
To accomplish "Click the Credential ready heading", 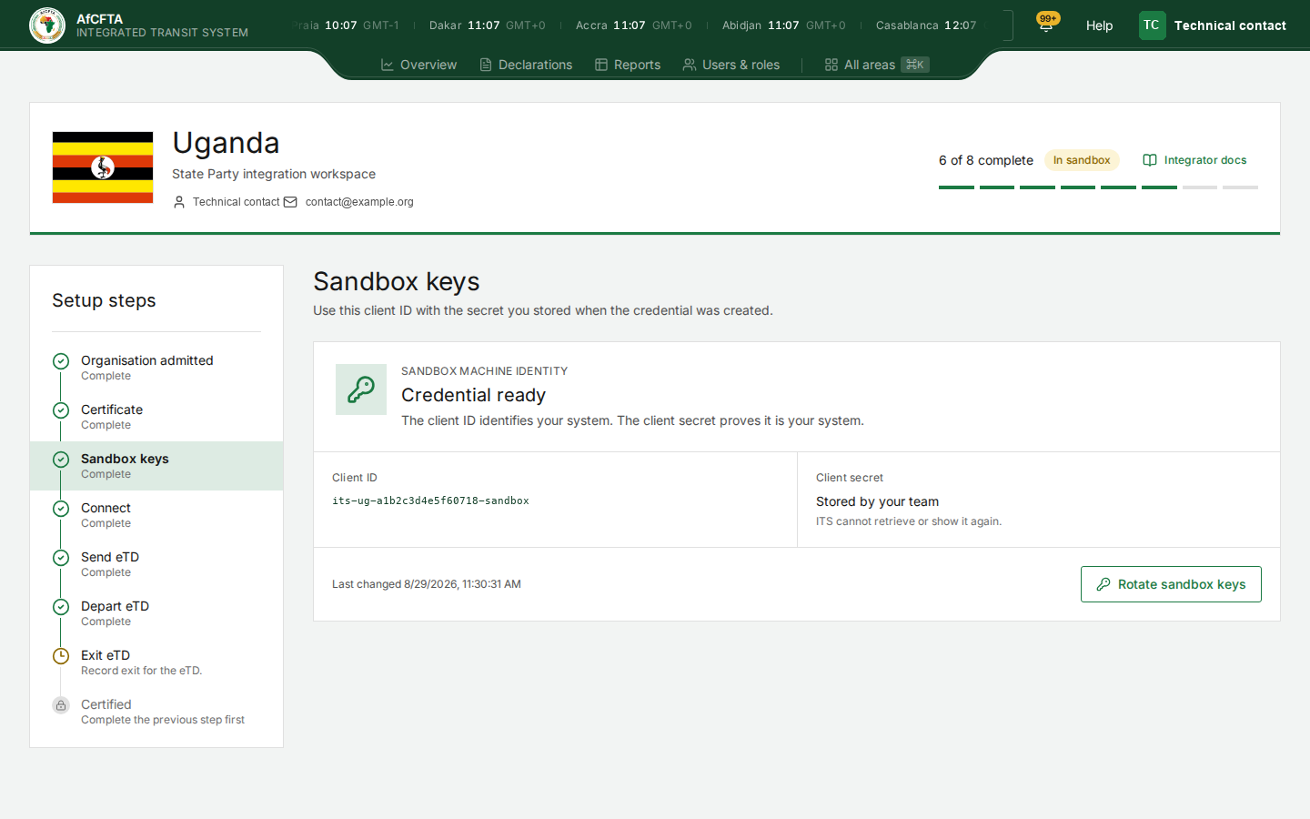I will point(473,395).
